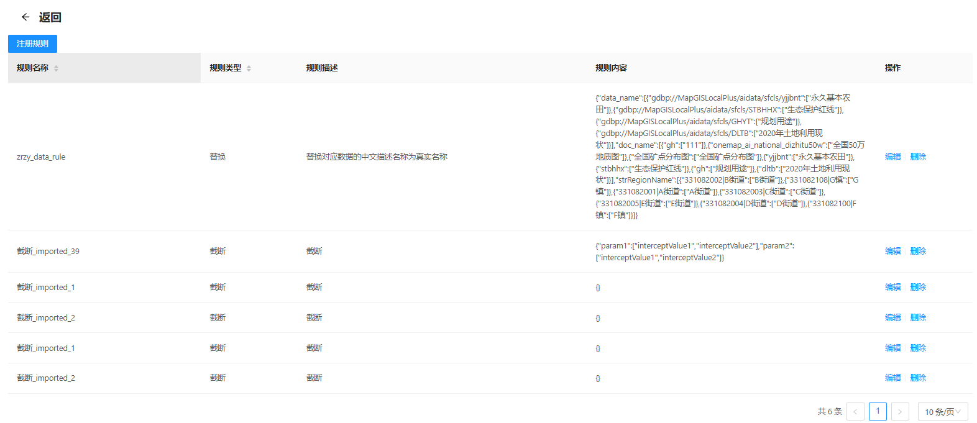Image resolution: width=977 pixels, height=423 pixels.
Task: Go to next page arrow
Action: [900, 412]
